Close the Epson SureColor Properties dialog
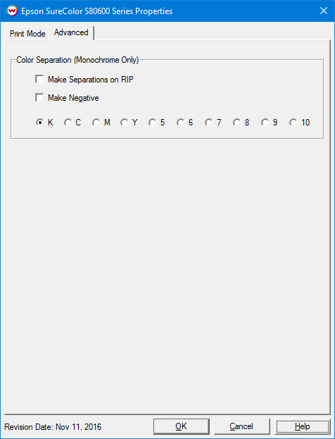The height and width of the screenshot is (439, 335). click(324, 11)
